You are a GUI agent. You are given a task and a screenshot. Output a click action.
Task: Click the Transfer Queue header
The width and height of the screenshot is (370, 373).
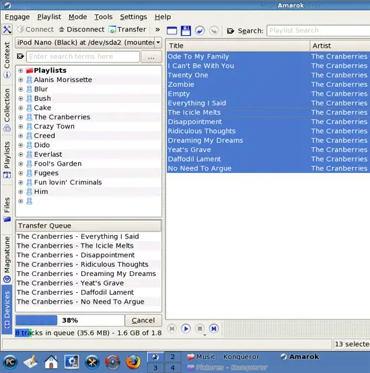(88, 226)
